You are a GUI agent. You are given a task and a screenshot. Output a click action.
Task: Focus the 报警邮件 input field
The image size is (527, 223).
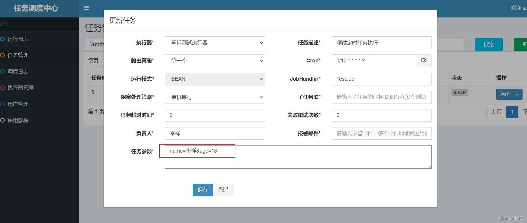pos(381,133)
